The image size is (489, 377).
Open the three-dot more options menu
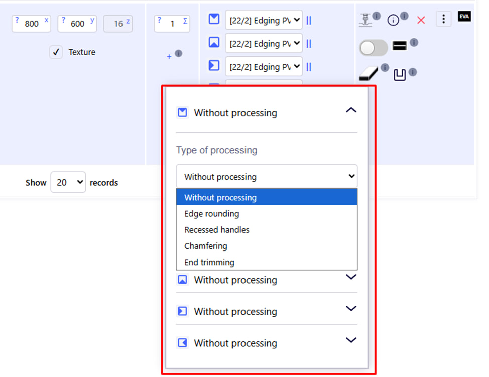[443, 19]
